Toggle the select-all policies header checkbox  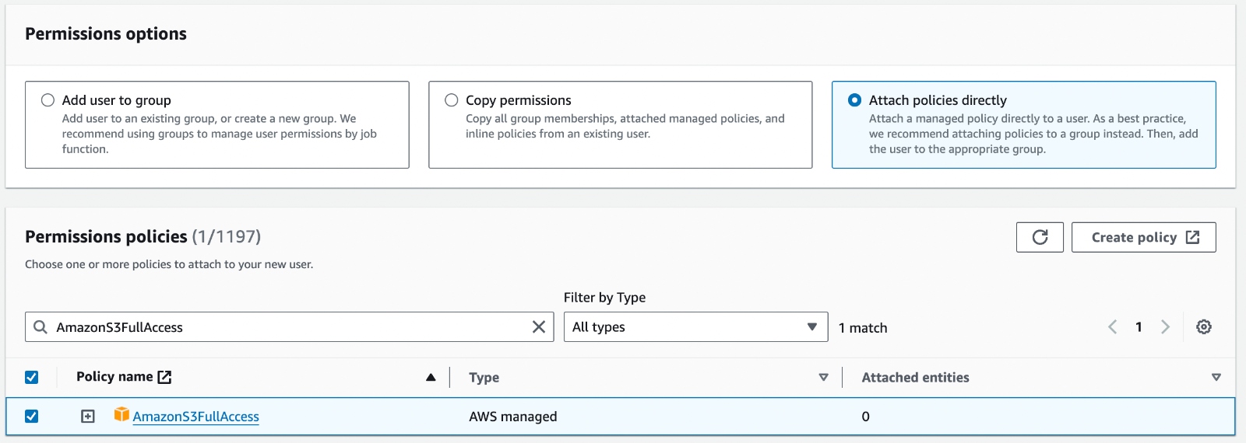(32, 378)
